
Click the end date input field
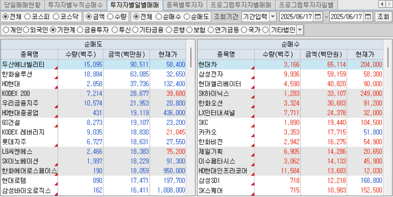(346, 17)
